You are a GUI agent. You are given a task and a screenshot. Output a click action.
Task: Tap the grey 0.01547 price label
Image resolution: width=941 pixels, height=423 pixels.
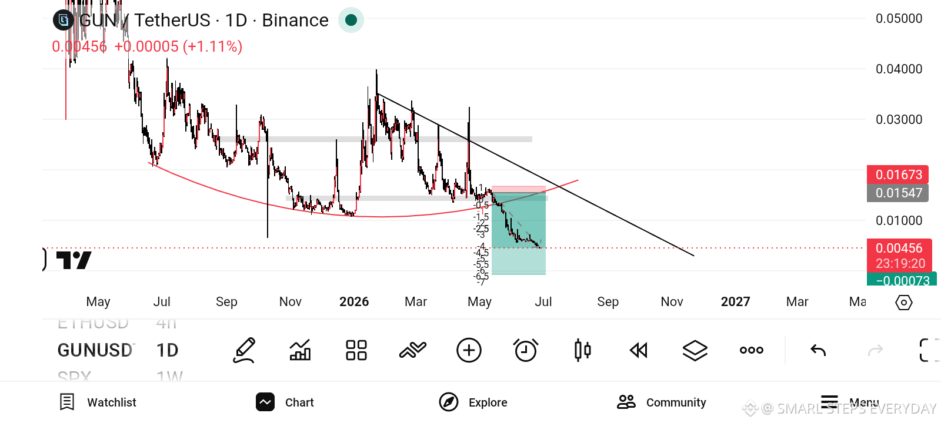(898, 193)
